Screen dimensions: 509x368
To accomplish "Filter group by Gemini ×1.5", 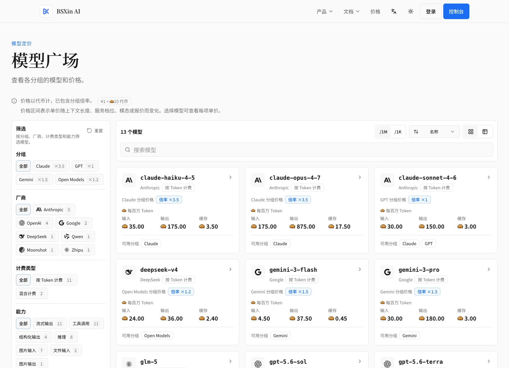I will pyautogui.click(x=34, y=179).
